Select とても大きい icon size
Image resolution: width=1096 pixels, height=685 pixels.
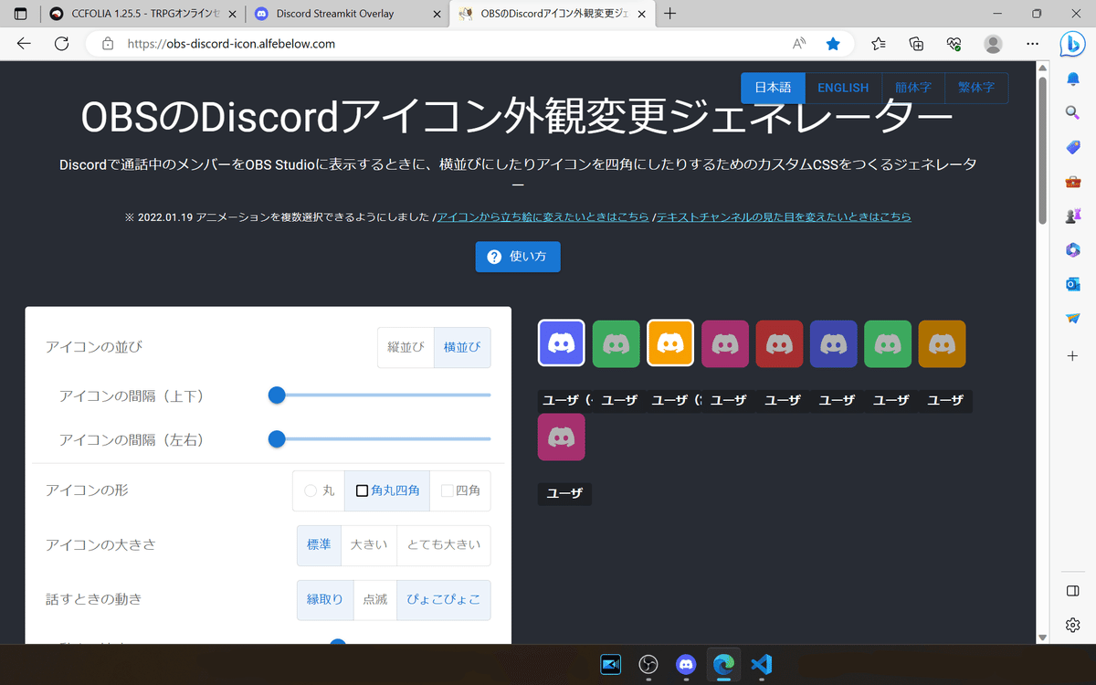pyautogui.click(x=444, y=544)
